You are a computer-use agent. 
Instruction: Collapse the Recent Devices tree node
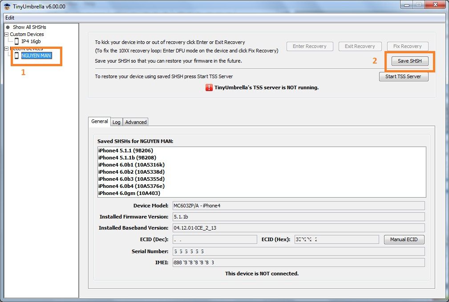point(7,48)
